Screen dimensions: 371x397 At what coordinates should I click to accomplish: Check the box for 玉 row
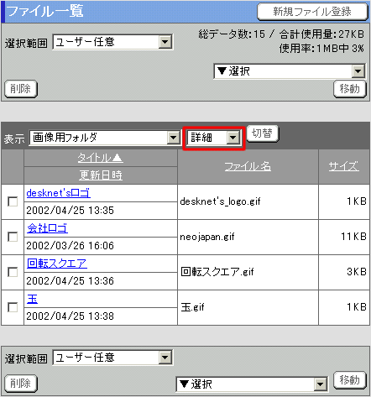13,307
